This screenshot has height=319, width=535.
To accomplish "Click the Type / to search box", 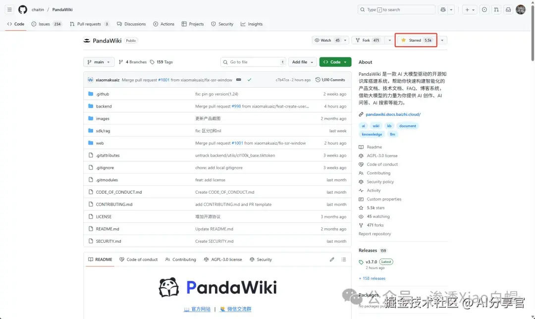I will [396, 9].
